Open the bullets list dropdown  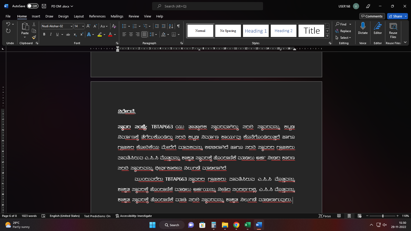pos(129,26)
